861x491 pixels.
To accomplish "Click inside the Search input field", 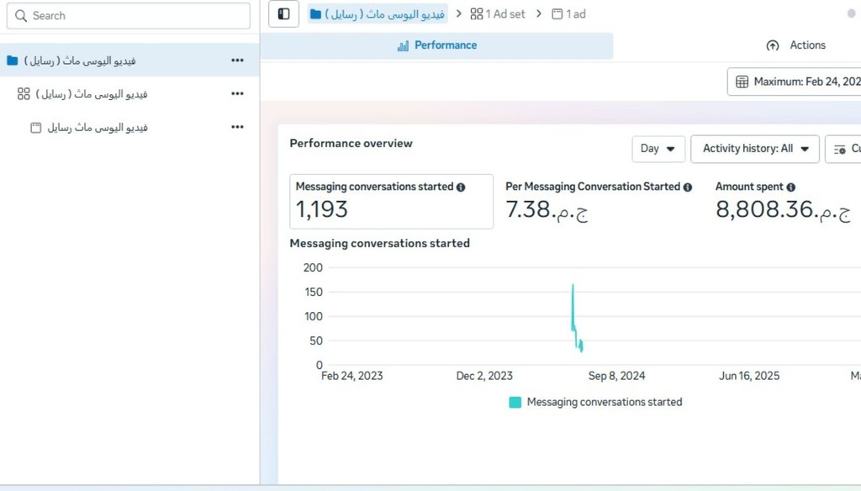I will (135, 16).
